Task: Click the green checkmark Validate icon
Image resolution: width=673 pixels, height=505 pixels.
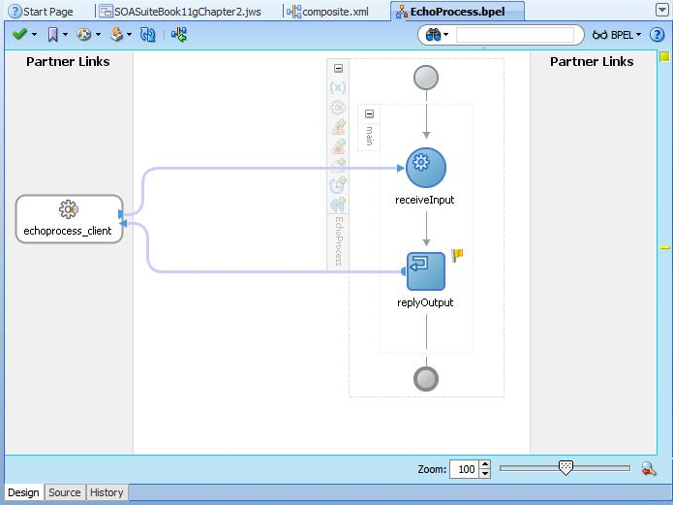Action: pyautogui.click(x=19, y=34)
